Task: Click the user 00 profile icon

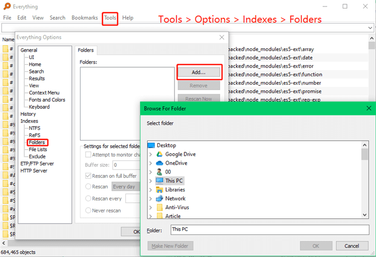Action: (160, 172)
